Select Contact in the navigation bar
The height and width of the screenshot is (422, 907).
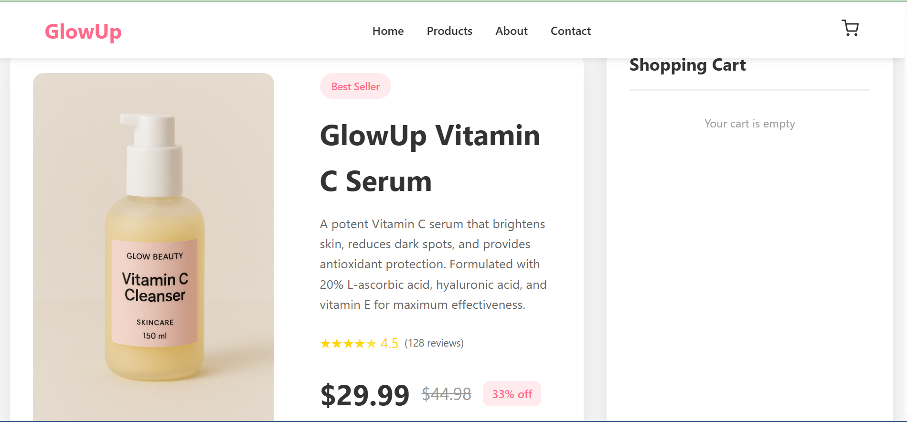pyautogui.click(x=570, y=31)
